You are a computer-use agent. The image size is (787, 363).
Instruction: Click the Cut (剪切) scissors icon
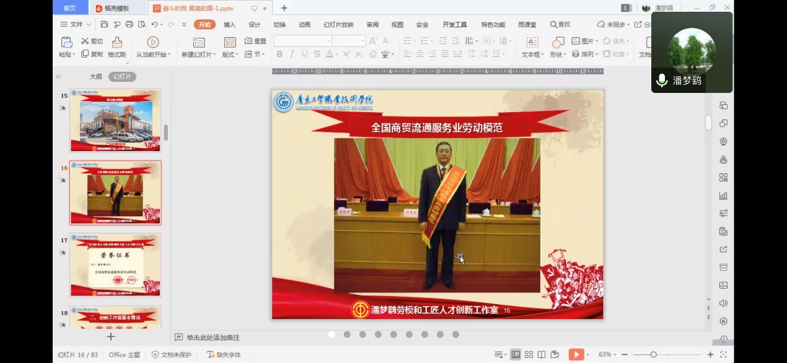[x=86, y=41]
